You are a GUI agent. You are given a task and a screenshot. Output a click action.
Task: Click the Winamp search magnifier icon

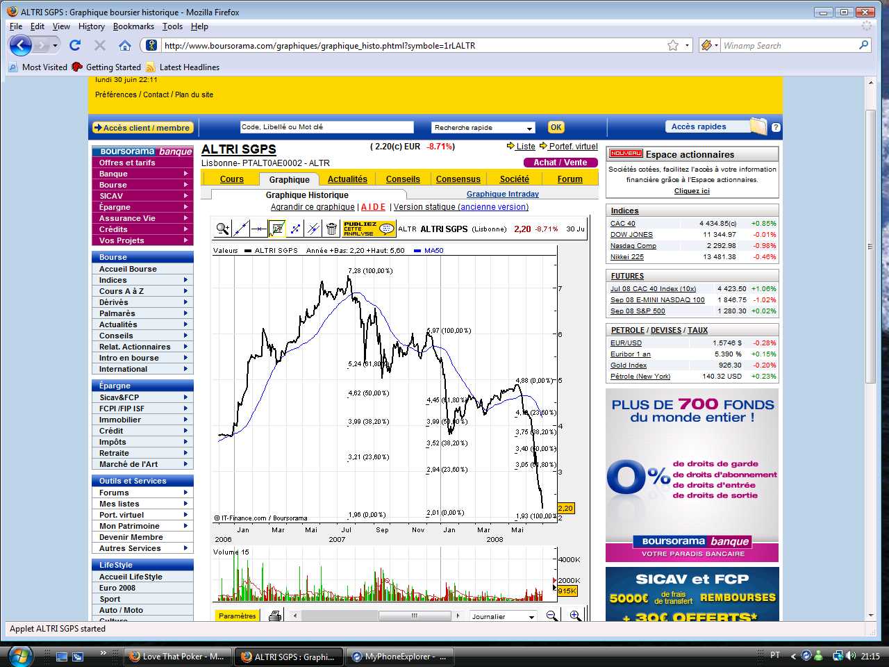point(864,45)
